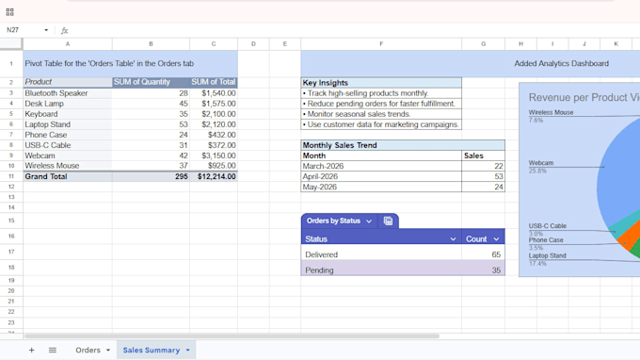
Task: Click the 'Grand Total' cell
Action: 68,176
